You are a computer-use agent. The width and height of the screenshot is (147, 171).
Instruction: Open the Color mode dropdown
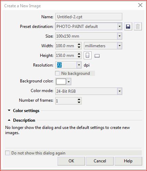point(119,91)
